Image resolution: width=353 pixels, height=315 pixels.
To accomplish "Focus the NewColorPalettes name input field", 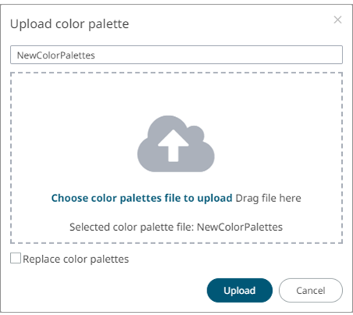I will click(x=176, y=55).
